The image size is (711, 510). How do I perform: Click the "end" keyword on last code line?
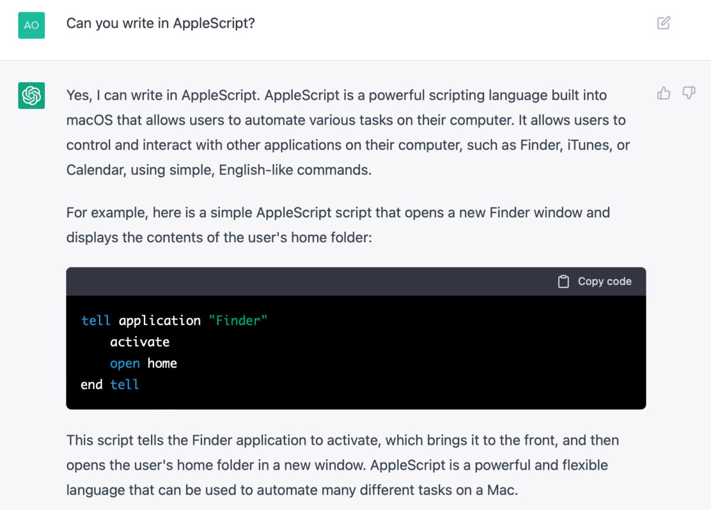(x=91, y=385)
